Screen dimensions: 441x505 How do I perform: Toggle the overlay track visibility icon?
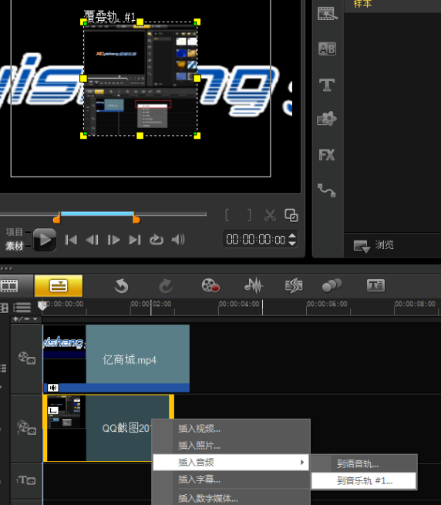click(x=27, y=428)
